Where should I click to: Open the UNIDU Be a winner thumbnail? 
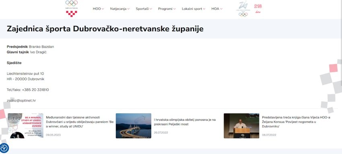pos(25,126)
